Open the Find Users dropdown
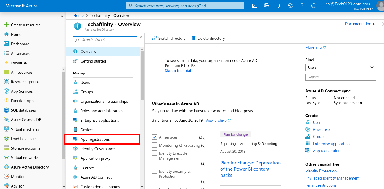Screen dimensions: 384x189 pos(340,68)
